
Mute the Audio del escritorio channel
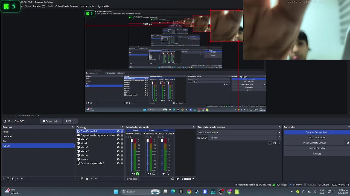(x=133, y=174)
